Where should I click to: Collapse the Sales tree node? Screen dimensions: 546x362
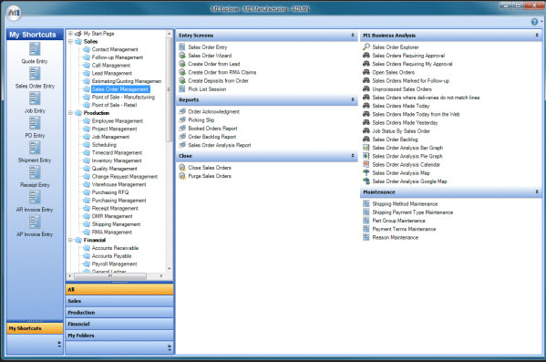tap(70, 41)
